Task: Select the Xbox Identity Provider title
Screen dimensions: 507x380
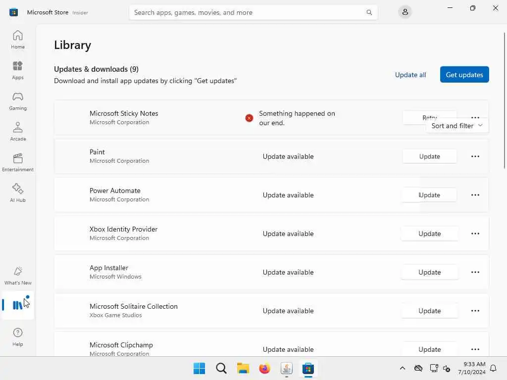Action: click(123, 229)
